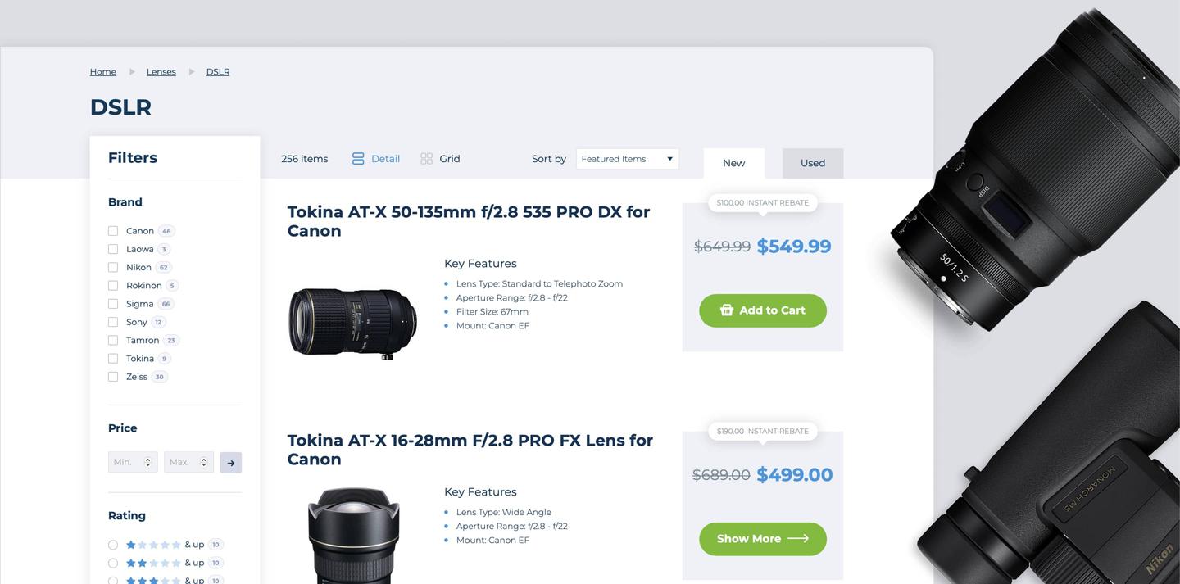Check the Tokina brand filter
This screenshot has height=584, width=1180.
[x=113, y=359]
